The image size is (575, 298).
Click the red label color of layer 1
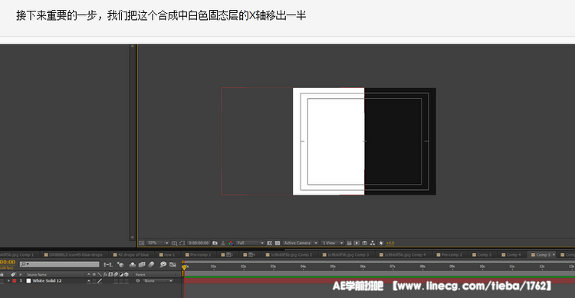15,281
